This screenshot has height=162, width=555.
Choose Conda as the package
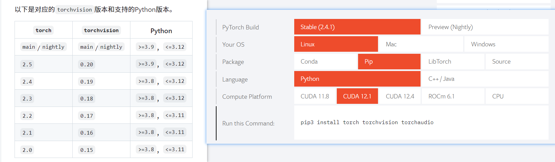[x=325, y=62]
